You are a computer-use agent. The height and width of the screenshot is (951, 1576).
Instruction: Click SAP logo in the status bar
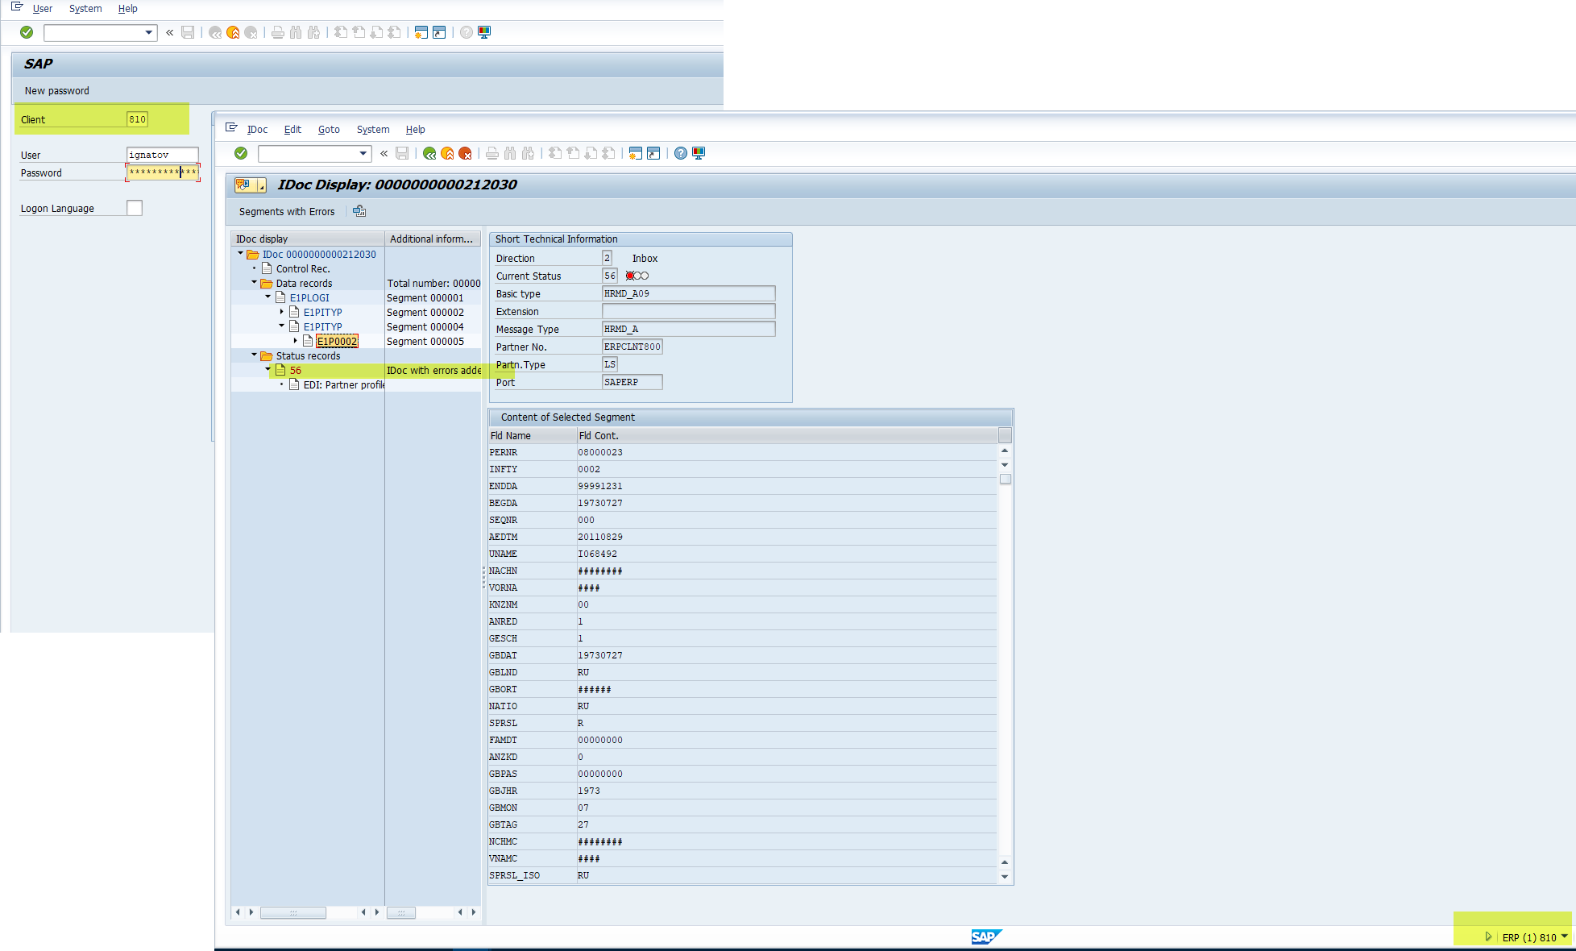coord(986,936)
